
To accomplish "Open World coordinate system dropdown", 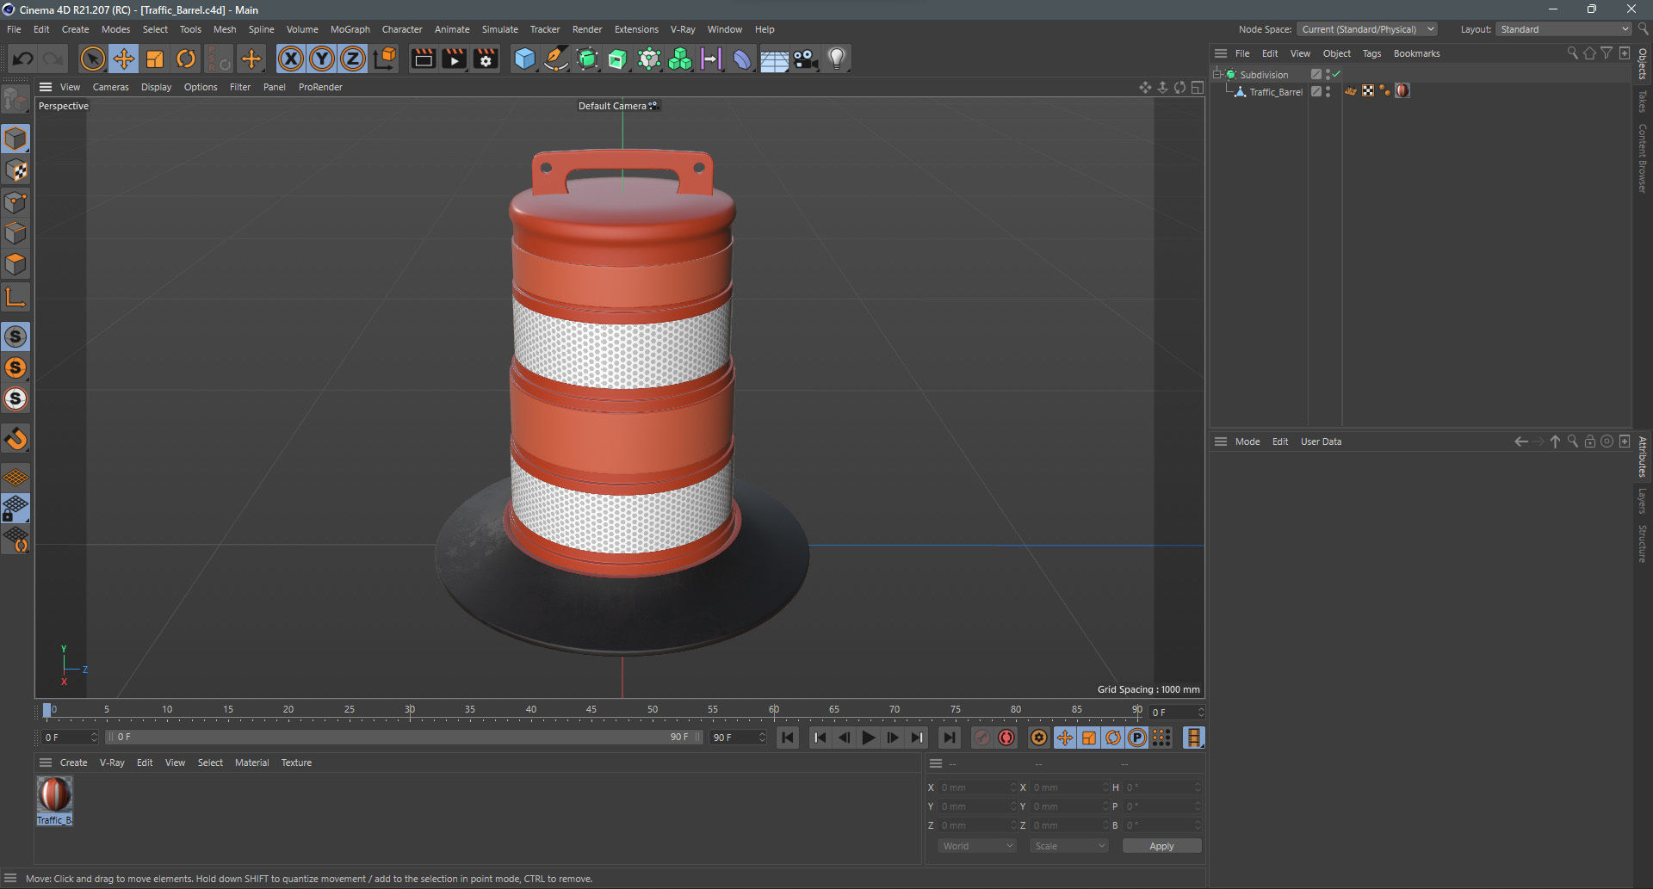I will (977, 846).
